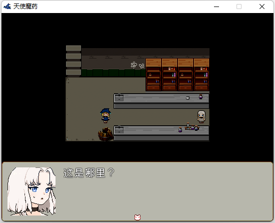The width and height of the screenshot is (275, 223).
Task: Click the white-haired girl portrait
Action: point(31,191)
